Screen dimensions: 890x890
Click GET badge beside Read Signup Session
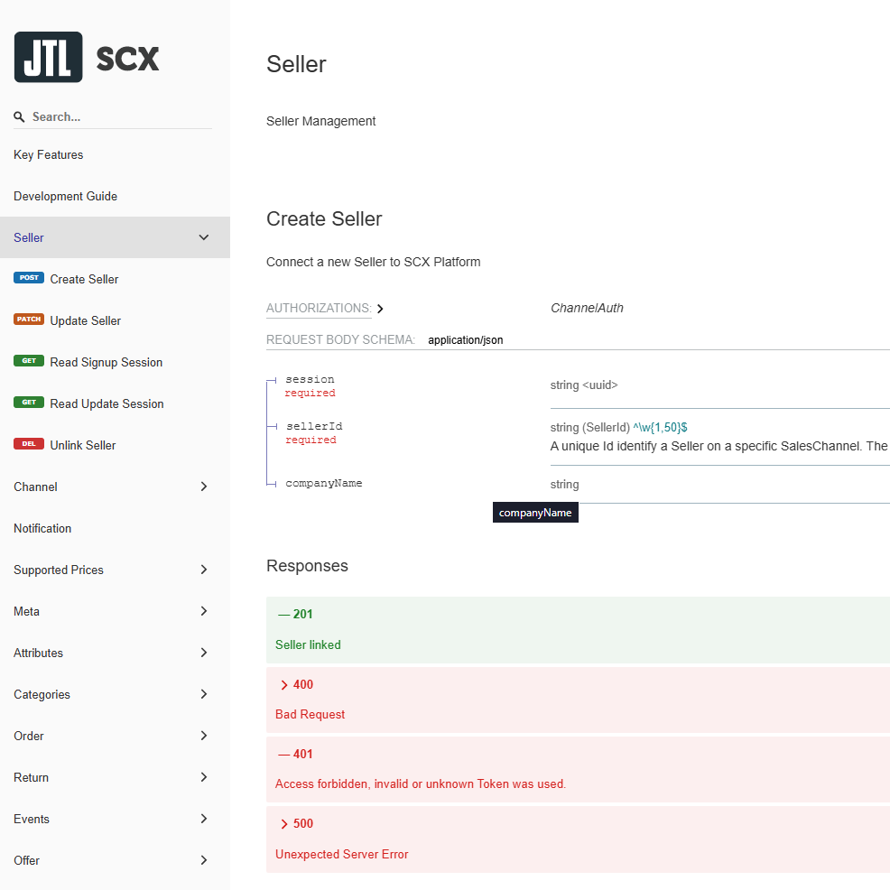(29, 360)
